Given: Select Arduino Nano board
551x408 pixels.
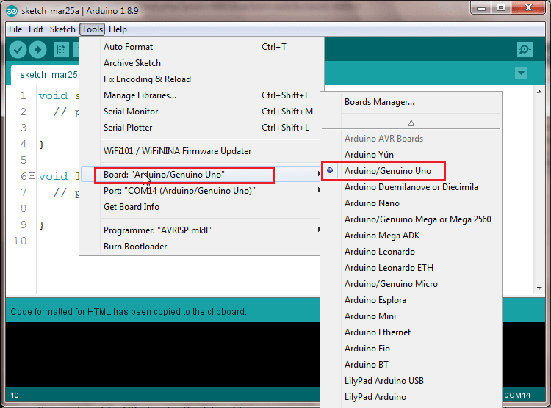Looking at the screenshot, I should pyautogui.click(x=411, y=203).
